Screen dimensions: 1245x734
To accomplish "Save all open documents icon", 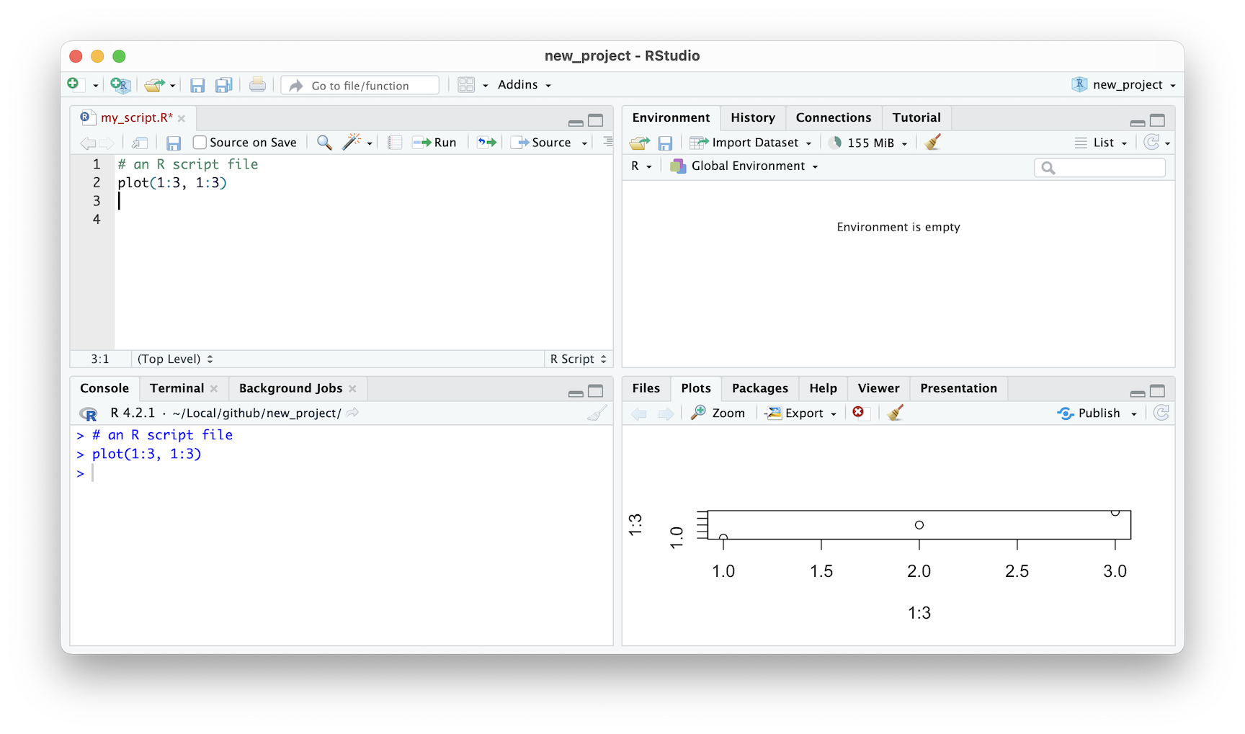I will click(224, 85).
